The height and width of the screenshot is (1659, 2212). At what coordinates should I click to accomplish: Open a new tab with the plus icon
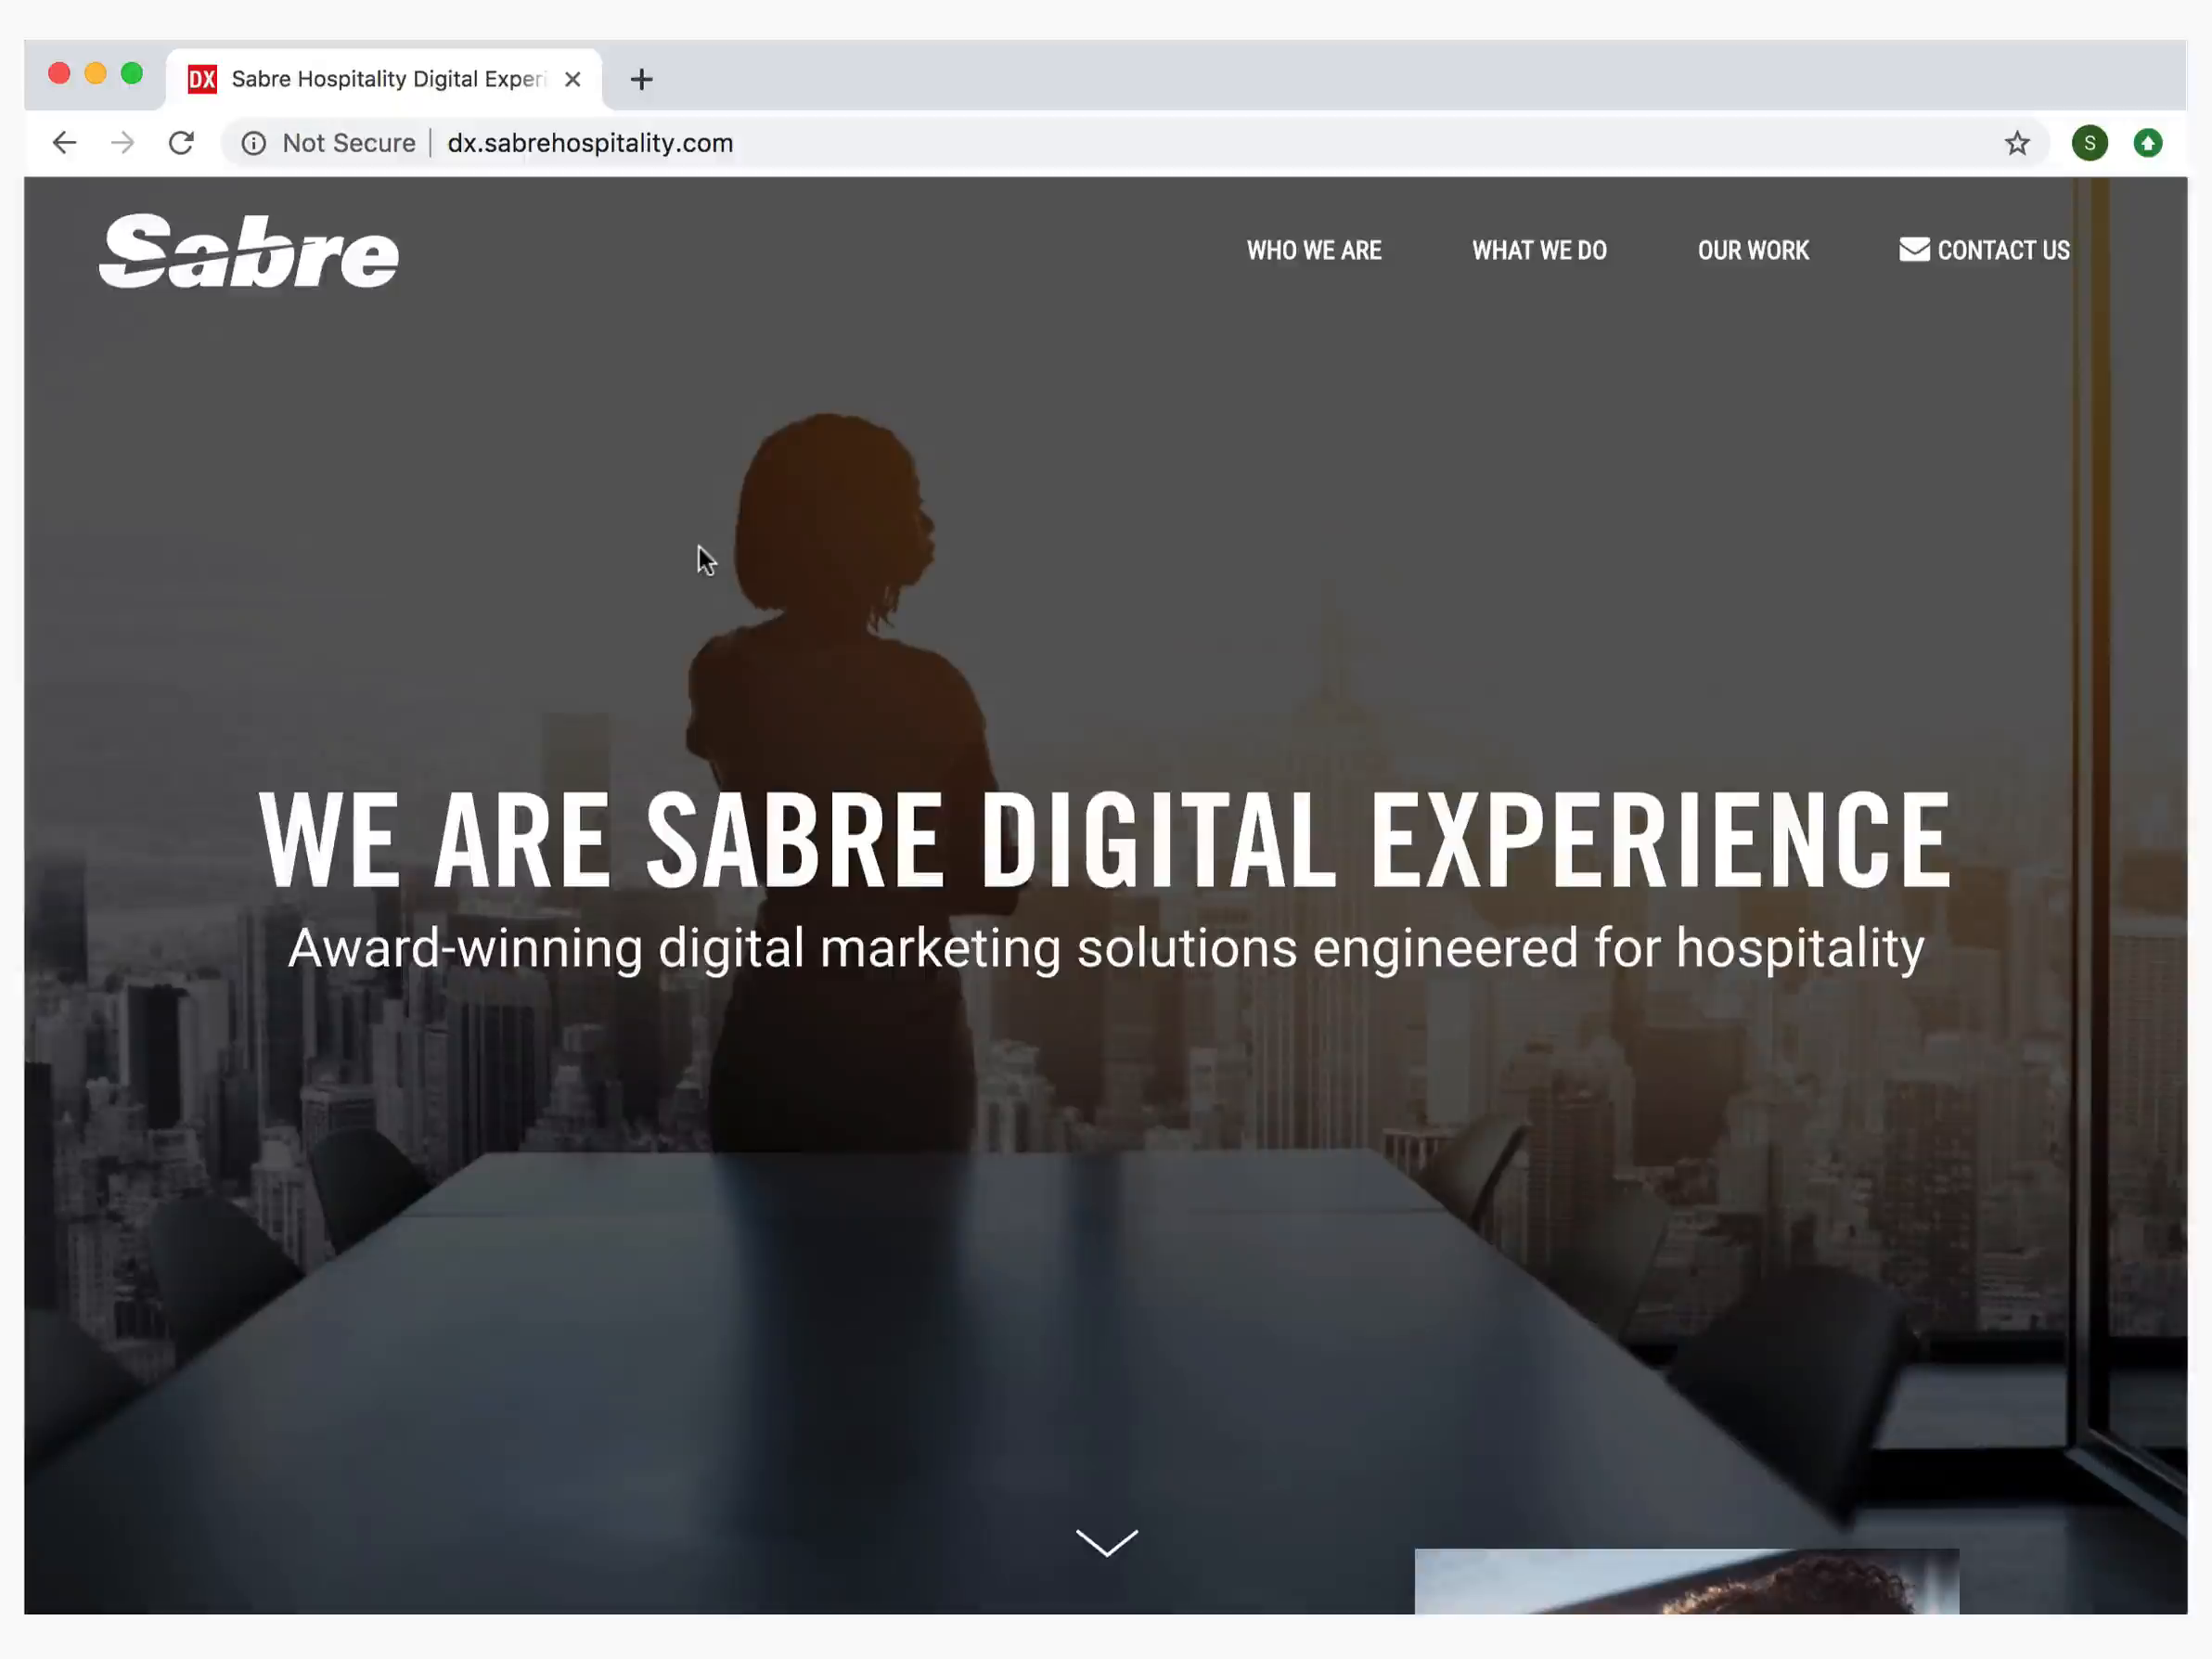(641, 79)
